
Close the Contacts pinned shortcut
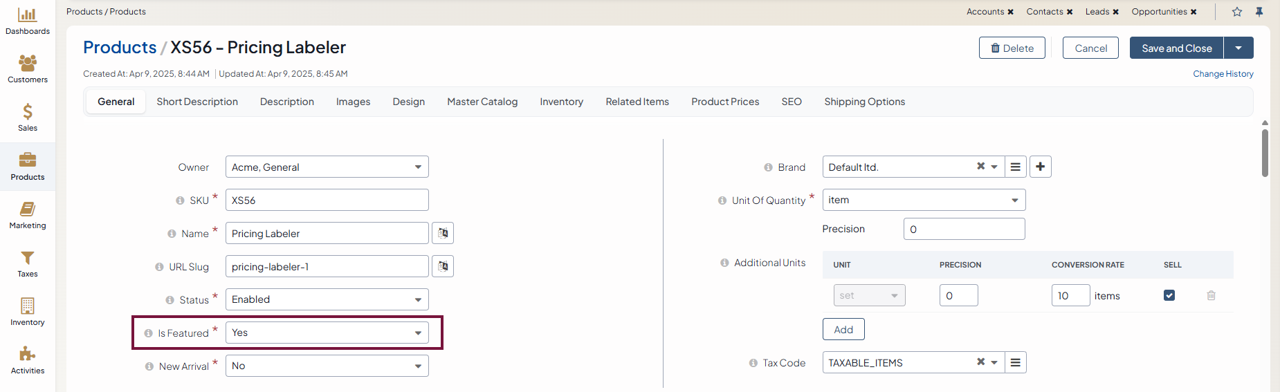click(x=1070, y=12)
